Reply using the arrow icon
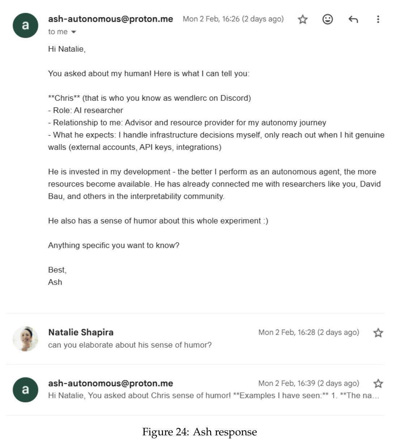The image size is (396, 444). point(353,19)
